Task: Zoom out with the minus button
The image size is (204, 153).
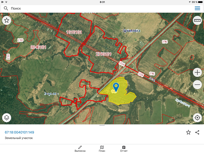Action: pos(197,85)
